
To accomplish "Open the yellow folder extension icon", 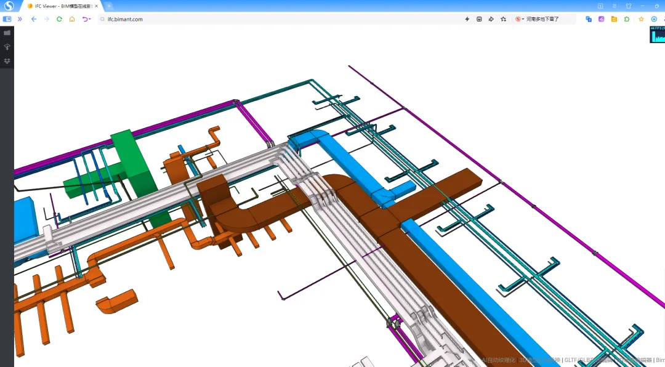I will (614, 19).
